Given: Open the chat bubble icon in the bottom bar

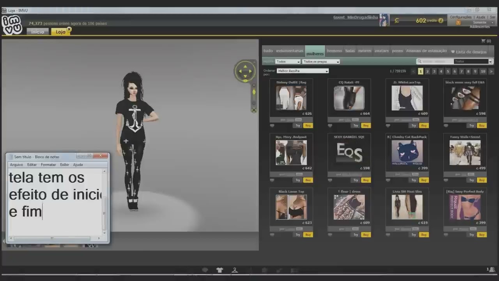Looking at the screenshot, I should point(205,270).
